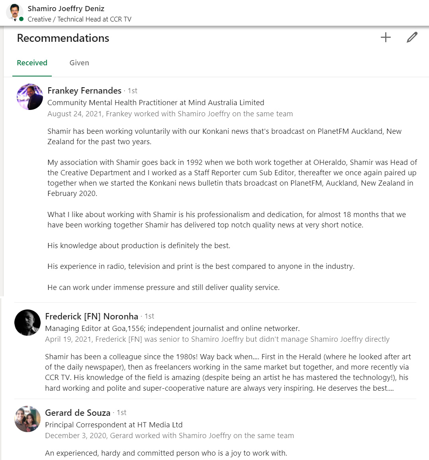The image size is (429, 460).
Task: Open Shamiro Joeffry Deniz profile photo
Action: 15,12
